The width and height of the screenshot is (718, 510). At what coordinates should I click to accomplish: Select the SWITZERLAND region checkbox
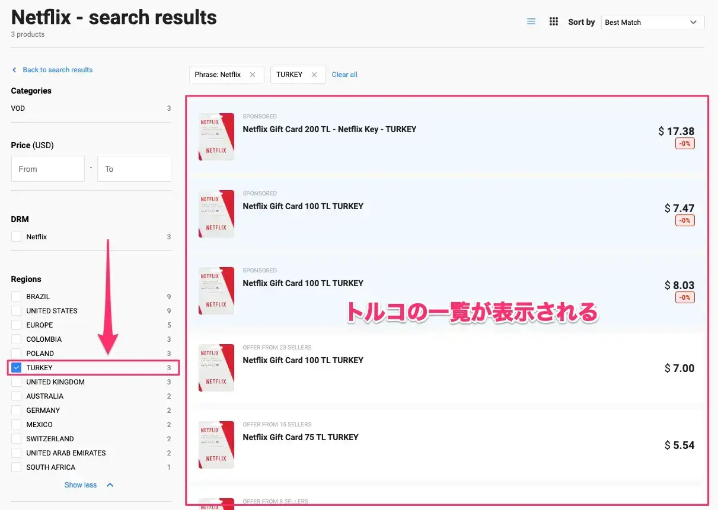coord(17,439)
